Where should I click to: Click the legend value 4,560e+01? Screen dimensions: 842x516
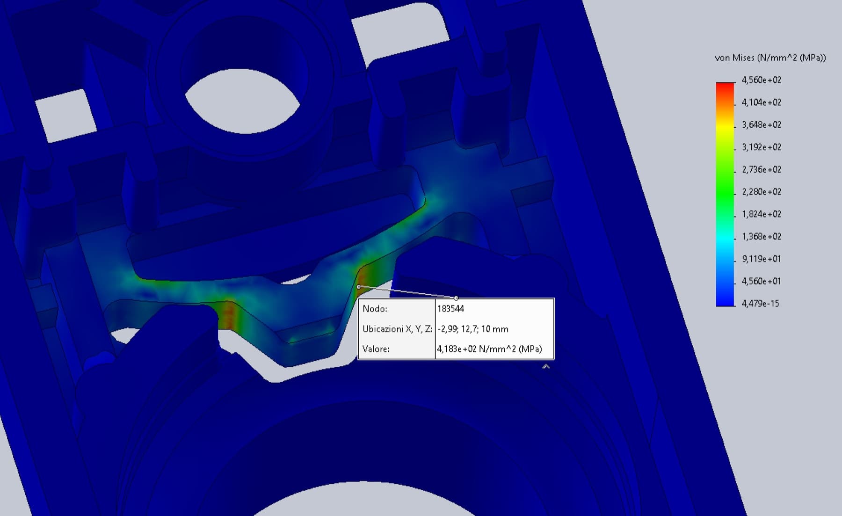pos(762,281)
